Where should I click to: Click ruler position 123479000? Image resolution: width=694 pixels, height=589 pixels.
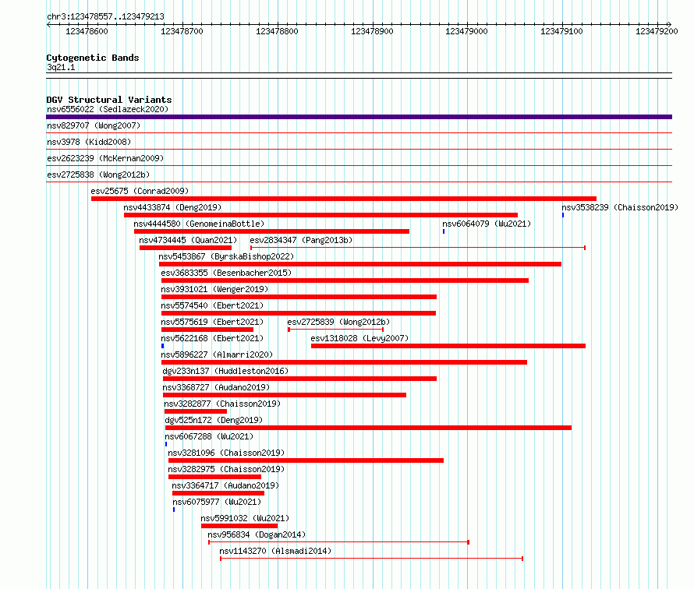pos(466,31)
